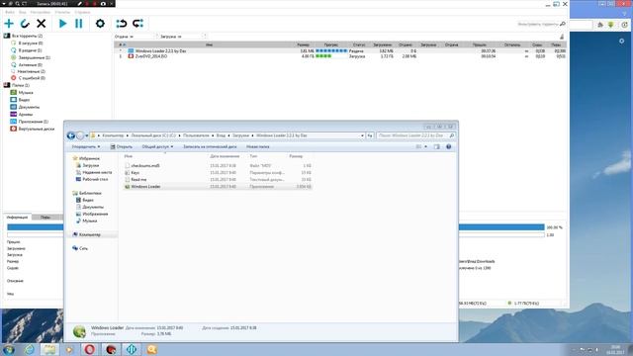This screenshot has height=356, width=633.
Task: Click the Explorer address bar refresh button
Action: [x=369, y=135]
